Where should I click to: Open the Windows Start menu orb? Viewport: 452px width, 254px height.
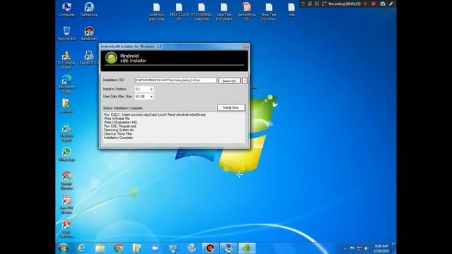pos(64,248)
